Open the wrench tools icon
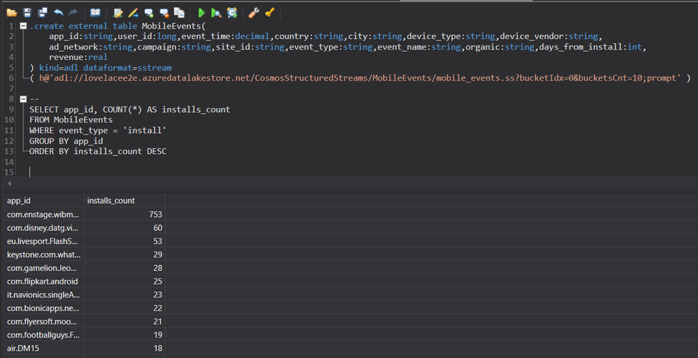 click(x=254, y=13)
